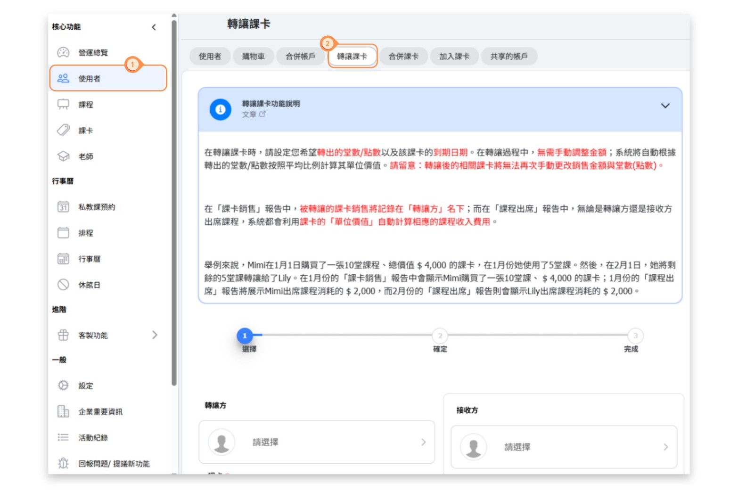
Task: Expand the 客製功能 submenu arrow
Action: coord(155,335)
